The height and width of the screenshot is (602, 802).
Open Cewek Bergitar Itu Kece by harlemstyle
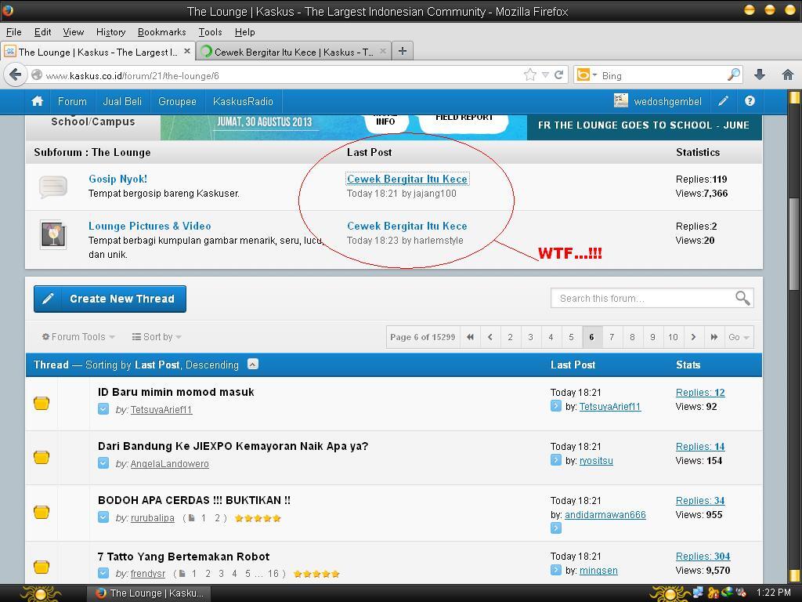(407, 226)
